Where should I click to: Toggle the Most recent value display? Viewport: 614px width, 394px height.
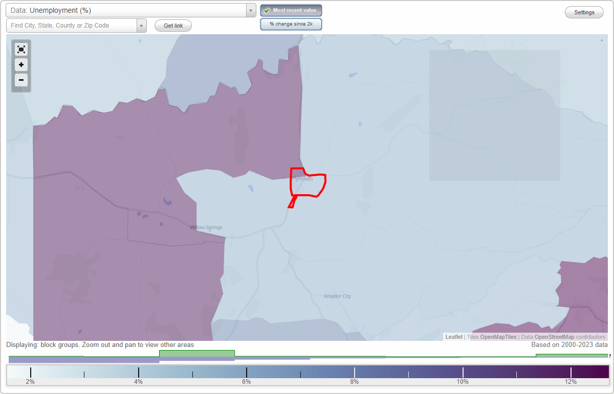[291, 10]
